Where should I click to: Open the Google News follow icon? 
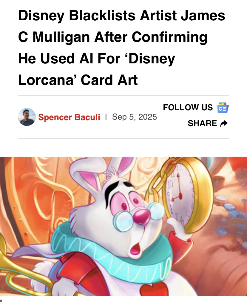[223, 108]
